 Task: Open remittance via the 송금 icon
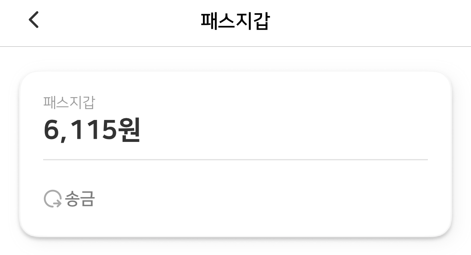pos(52,199)
